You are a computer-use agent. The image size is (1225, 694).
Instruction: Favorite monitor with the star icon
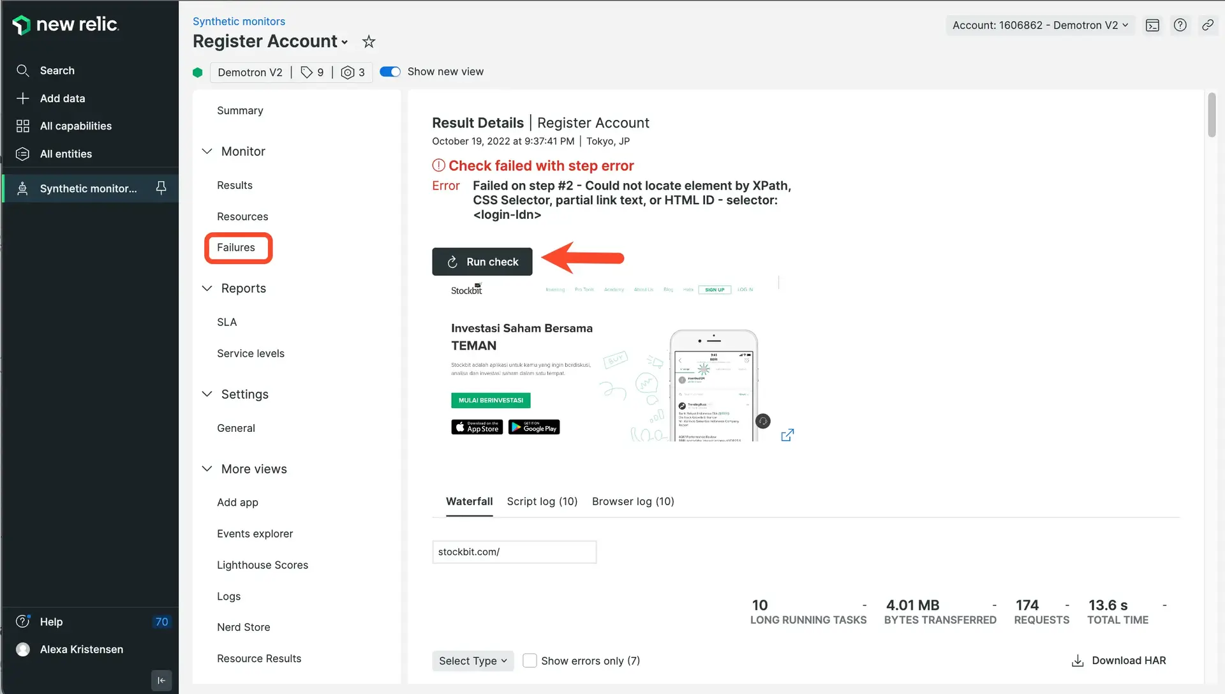coord(369,42)
